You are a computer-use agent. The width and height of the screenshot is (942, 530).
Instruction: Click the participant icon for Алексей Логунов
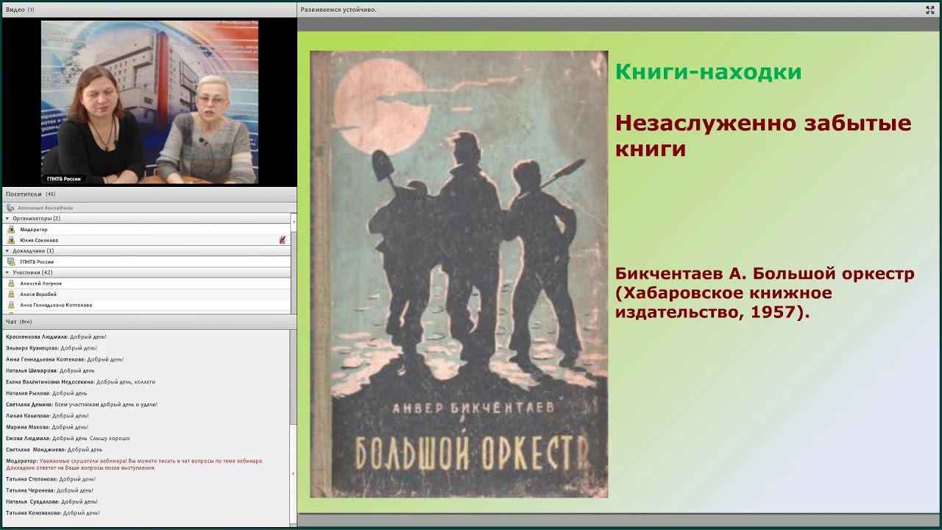[11, 283]
